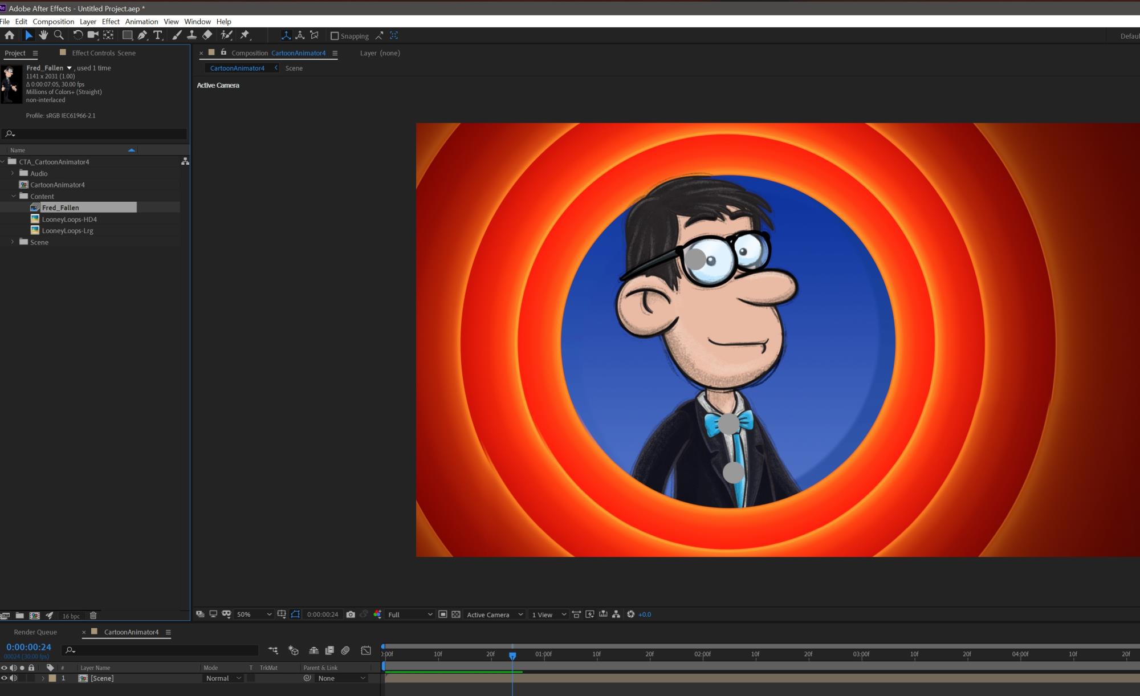Open the channel and color management icon

pos(377,614)
